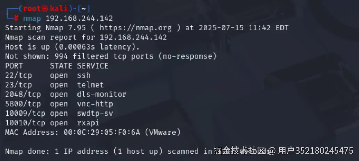Click the 2048/tcp port entry
Image resolution: width=359 pixels, height=161 pixels.
pos(23,95)
